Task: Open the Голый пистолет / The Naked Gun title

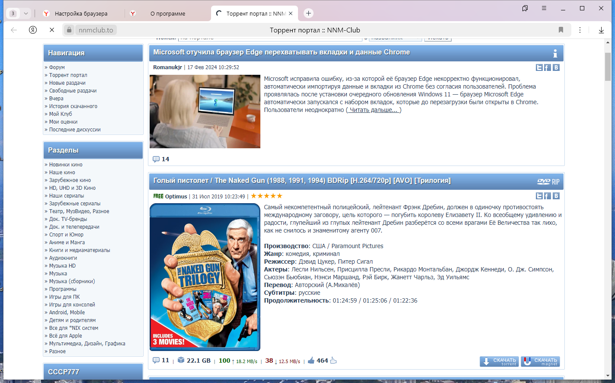Action: point(302,181)
